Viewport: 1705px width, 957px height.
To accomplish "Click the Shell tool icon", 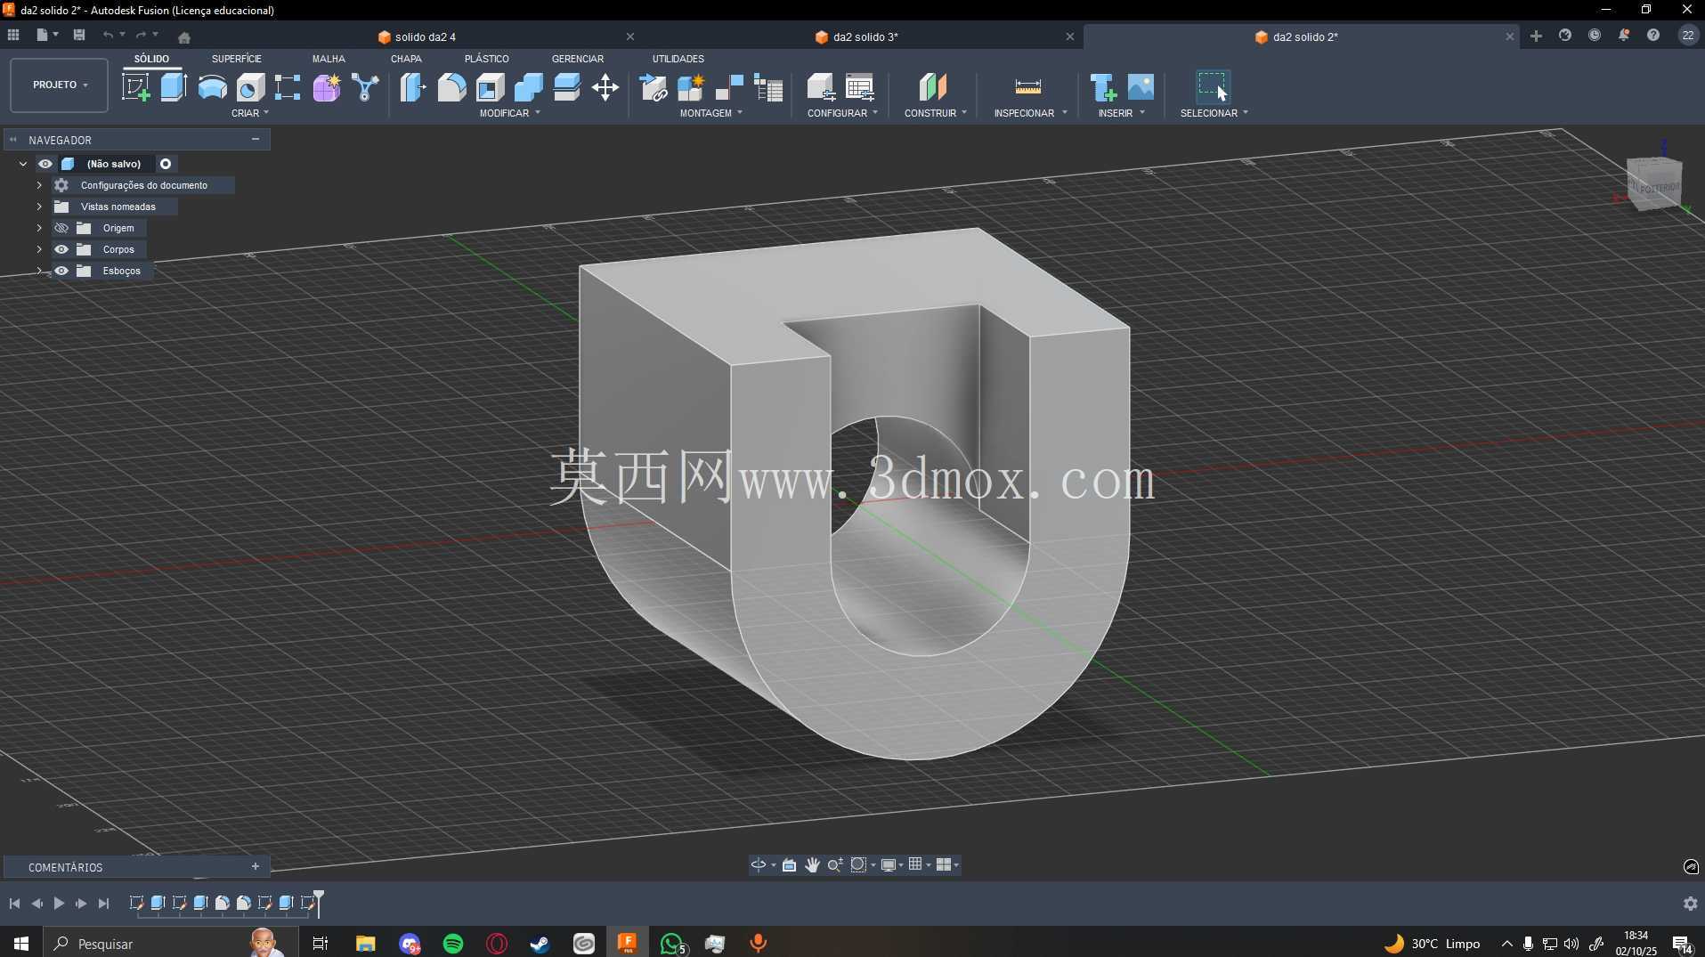I will pyautogui.click(x=490, y=87).
